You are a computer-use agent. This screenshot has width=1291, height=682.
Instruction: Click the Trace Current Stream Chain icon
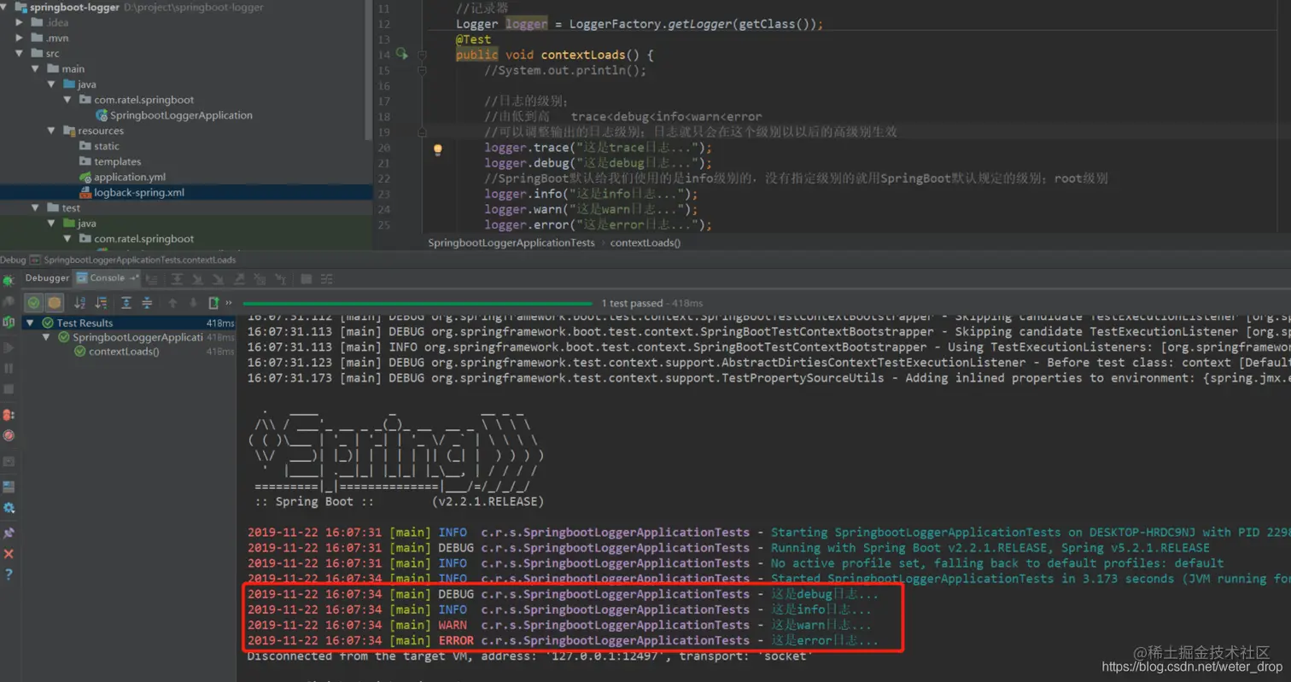(x=326, y=278)
